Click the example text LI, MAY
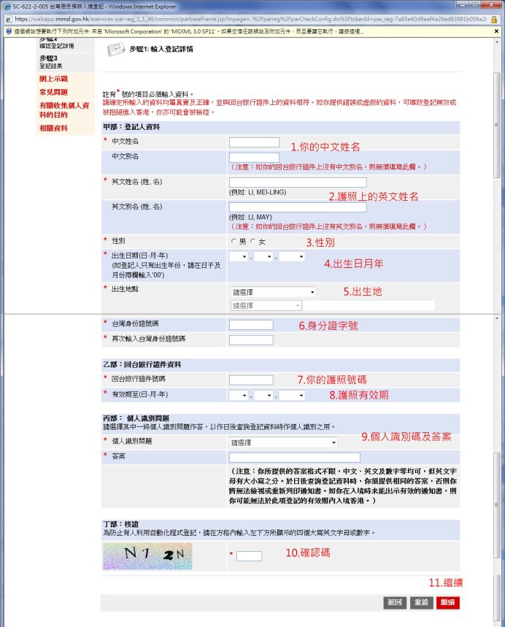 tap(260, 217)
